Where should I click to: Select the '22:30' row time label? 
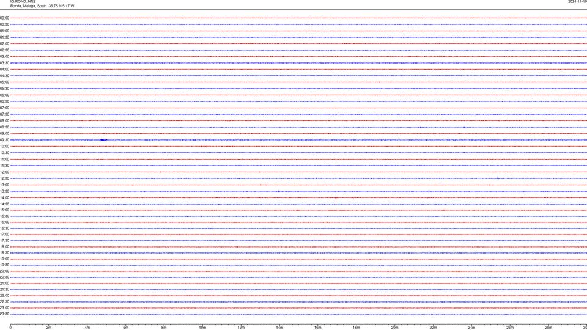4,301
